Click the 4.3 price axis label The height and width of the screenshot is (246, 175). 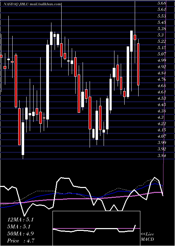(161, 117)
